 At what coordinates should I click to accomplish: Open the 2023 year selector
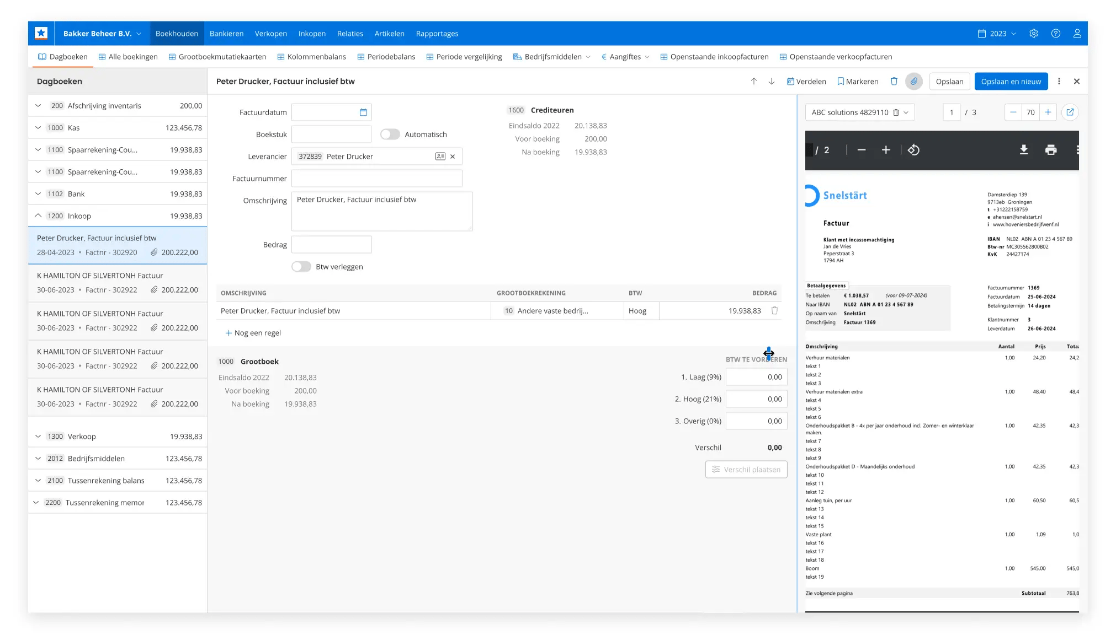pyautogui.click(x=997, y=34)
